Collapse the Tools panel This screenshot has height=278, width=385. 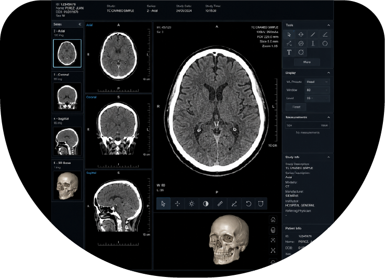(329, 25)
